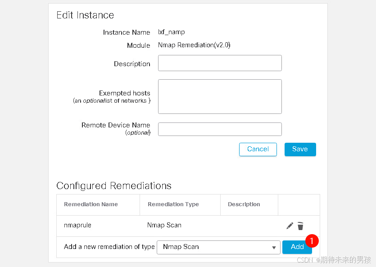
Task: Open the remediation type dropdown arrow
Action: [274, 247]
